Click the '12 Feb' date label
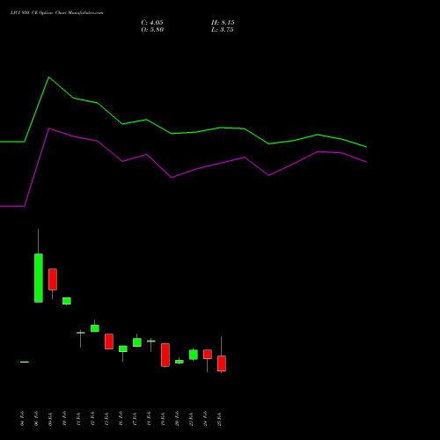Viewport: 440px width, 440px height. (x=93, y=418)
